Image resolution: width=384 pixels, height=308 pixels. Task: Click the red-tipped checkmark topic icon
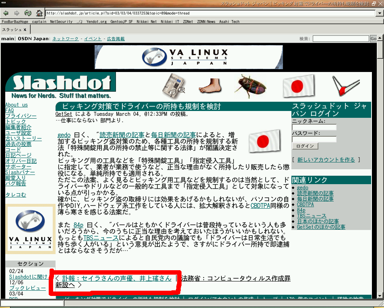pos(345,86)
